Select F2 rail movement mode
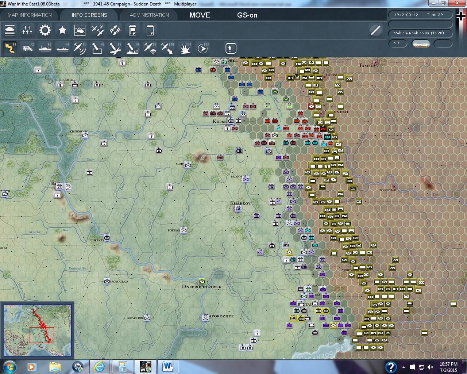 [x=28, y=48]
